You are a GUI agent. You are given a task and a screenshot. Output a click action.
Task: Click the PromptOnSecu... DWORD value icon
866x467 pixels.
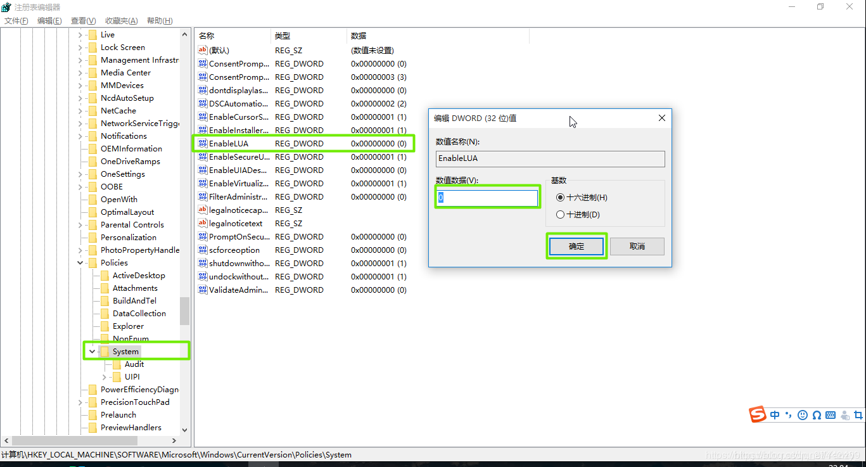click(x=203, y=236)
